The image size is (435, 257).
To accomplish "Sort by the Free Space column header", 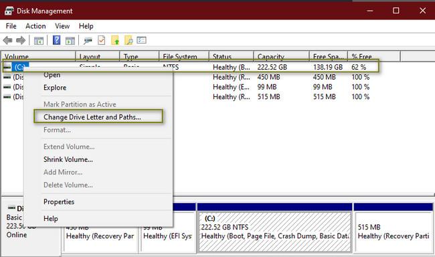I will pos(329,56).
